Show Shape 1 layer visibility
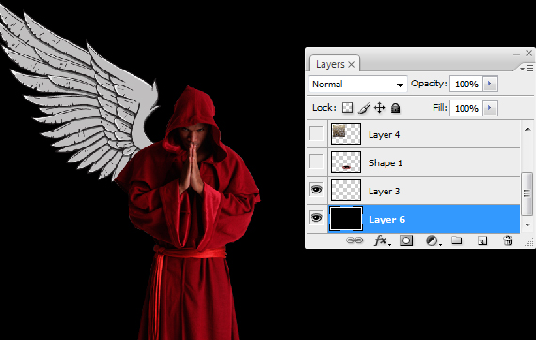536x340 pixels. 317,162
